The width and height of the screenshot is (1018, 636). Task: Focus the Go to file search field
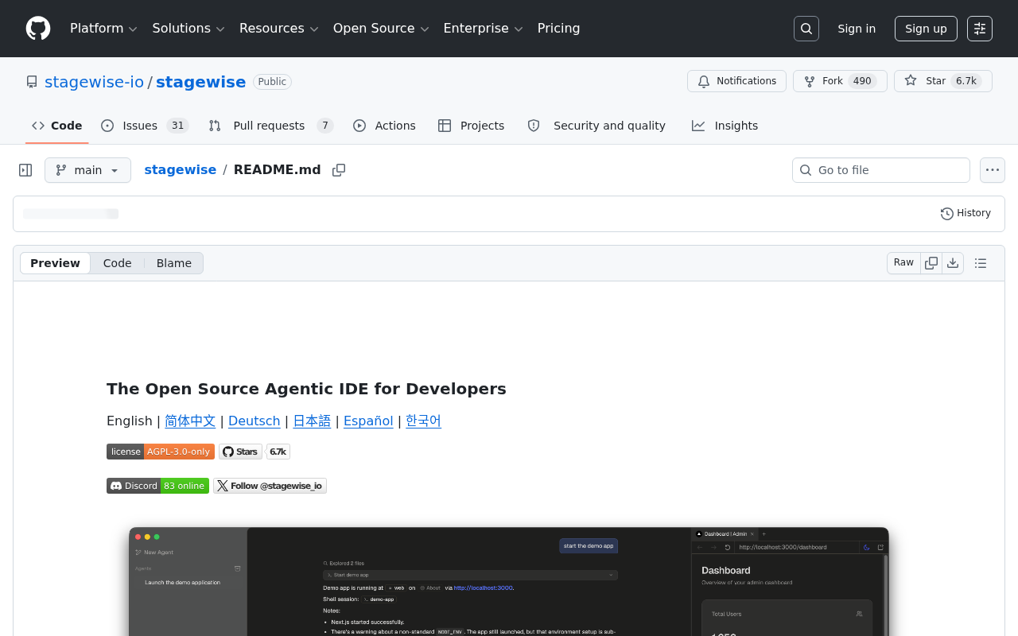pyautogui.click(x=881, y=170)
